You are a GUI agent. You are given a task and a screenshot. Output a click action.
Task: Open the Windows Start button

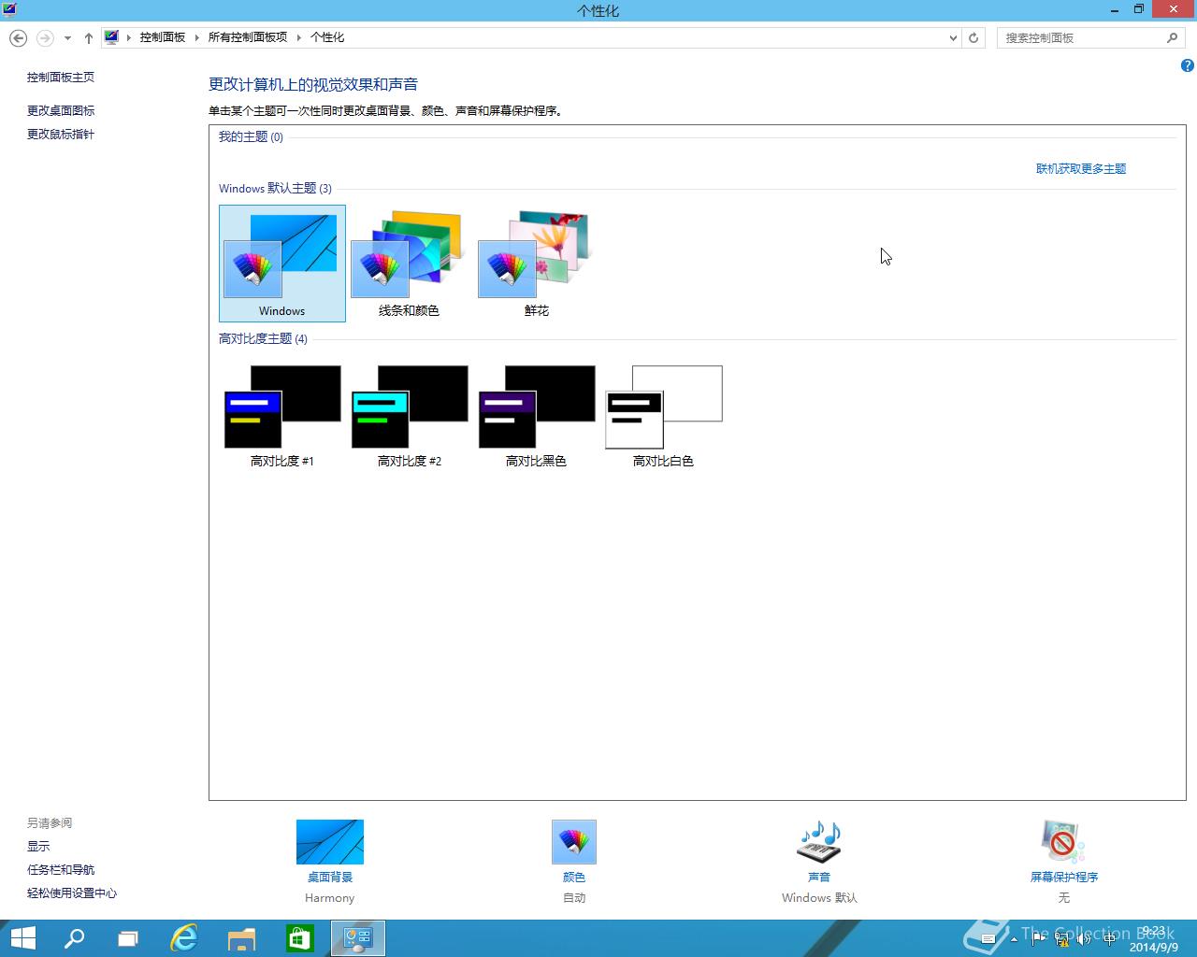pos(22,938)
